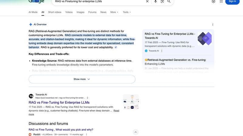Click the Knowledge Source bullet text
Image resolution: width=243 pixels, height=136 pixels.
[x=82, y=63]
